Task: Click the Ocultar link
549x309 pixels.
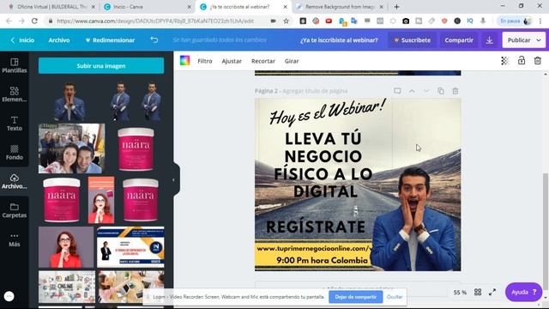Action: point(395,297)
